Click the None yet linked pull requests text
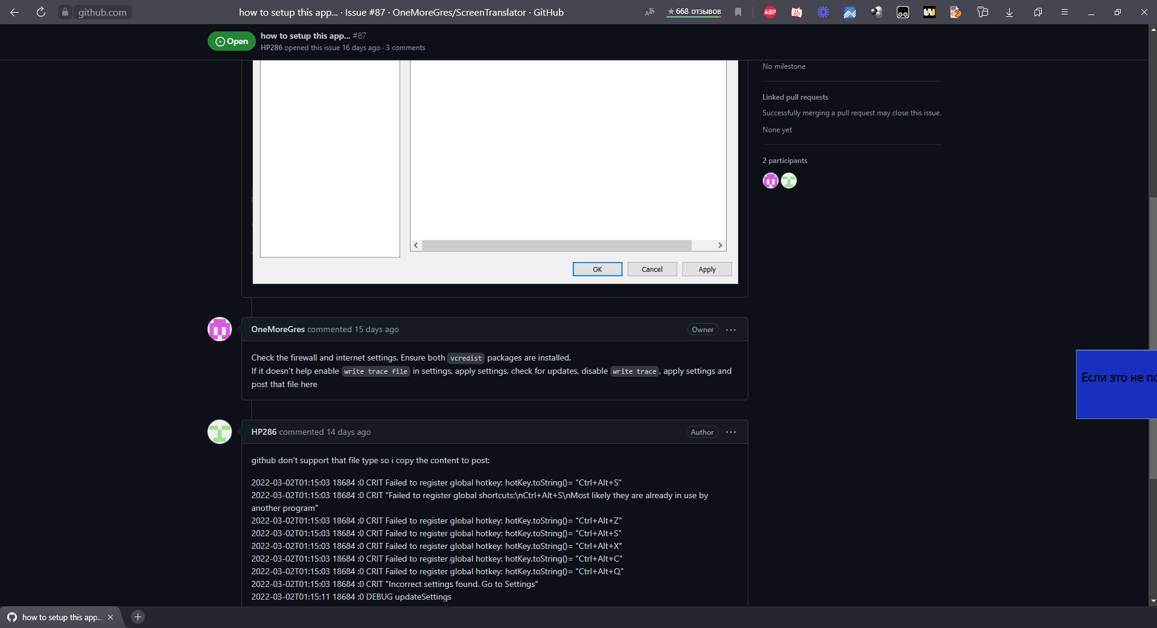 click(777, 129)
